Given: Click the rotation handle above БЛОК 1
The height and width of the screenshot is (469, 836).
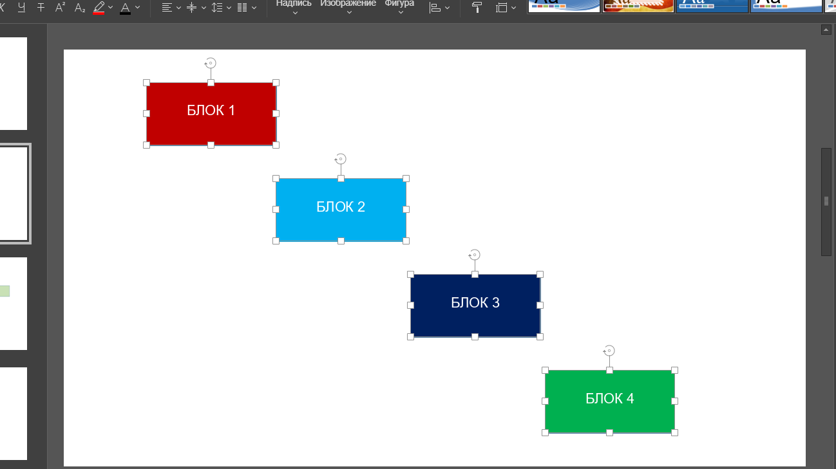Looking at the screenshot, I should pos(211,63).
